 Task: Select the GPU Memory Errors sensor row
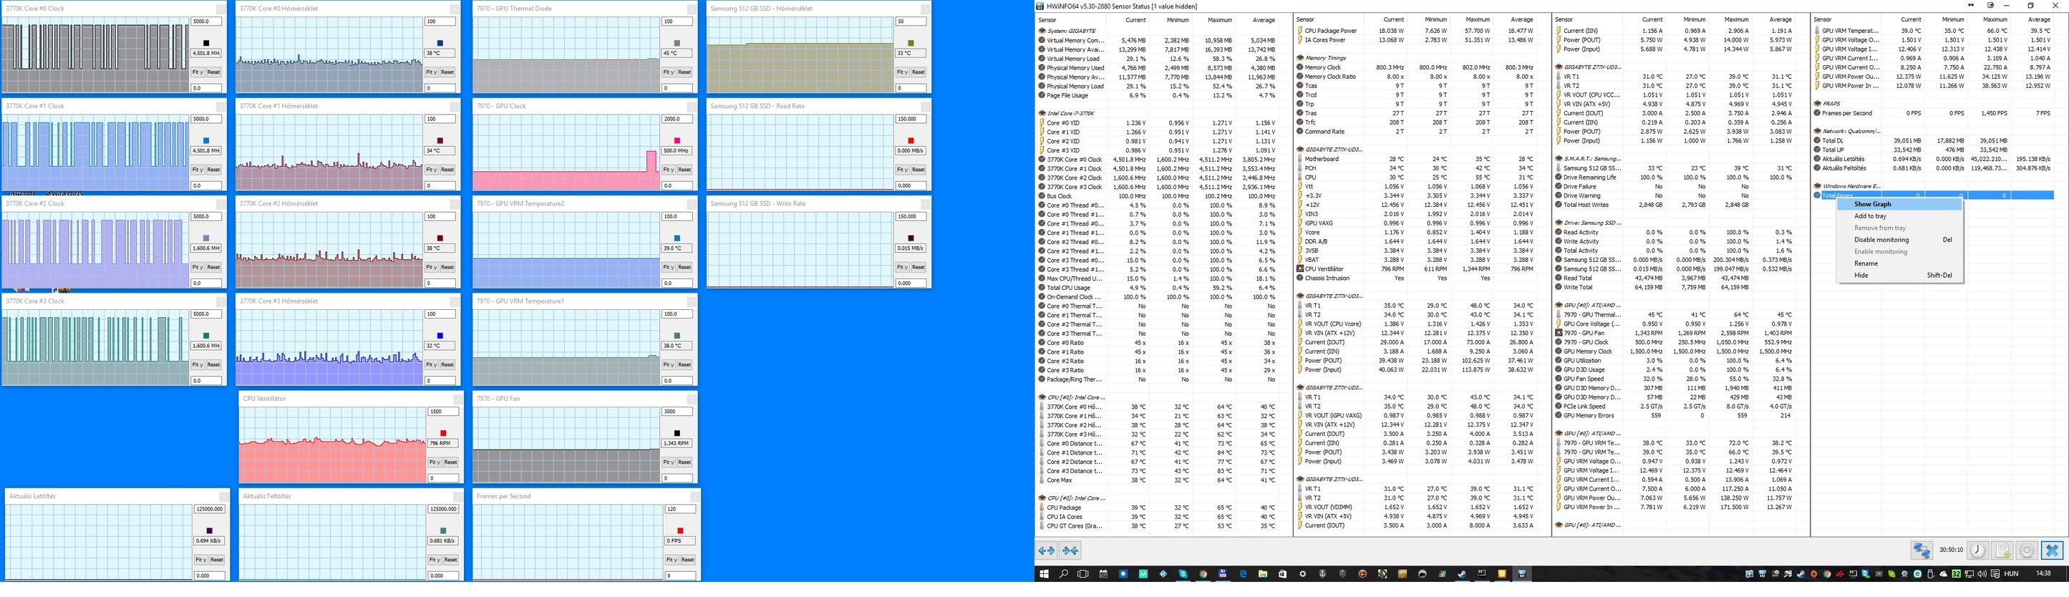[1676, 415]
